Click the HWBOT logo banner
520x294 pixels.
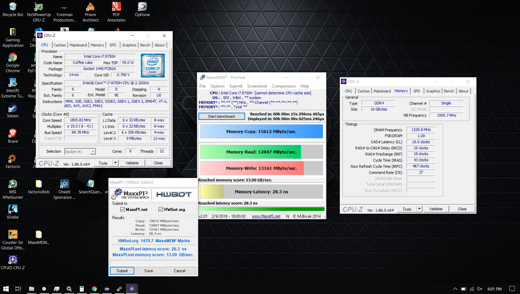pos(174,194)
